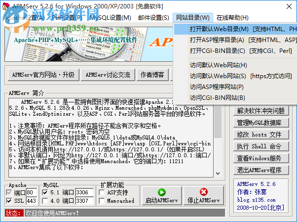Click the APMServ官方网站·升级 button
297x222 pixels.
[x=43, y=75]
